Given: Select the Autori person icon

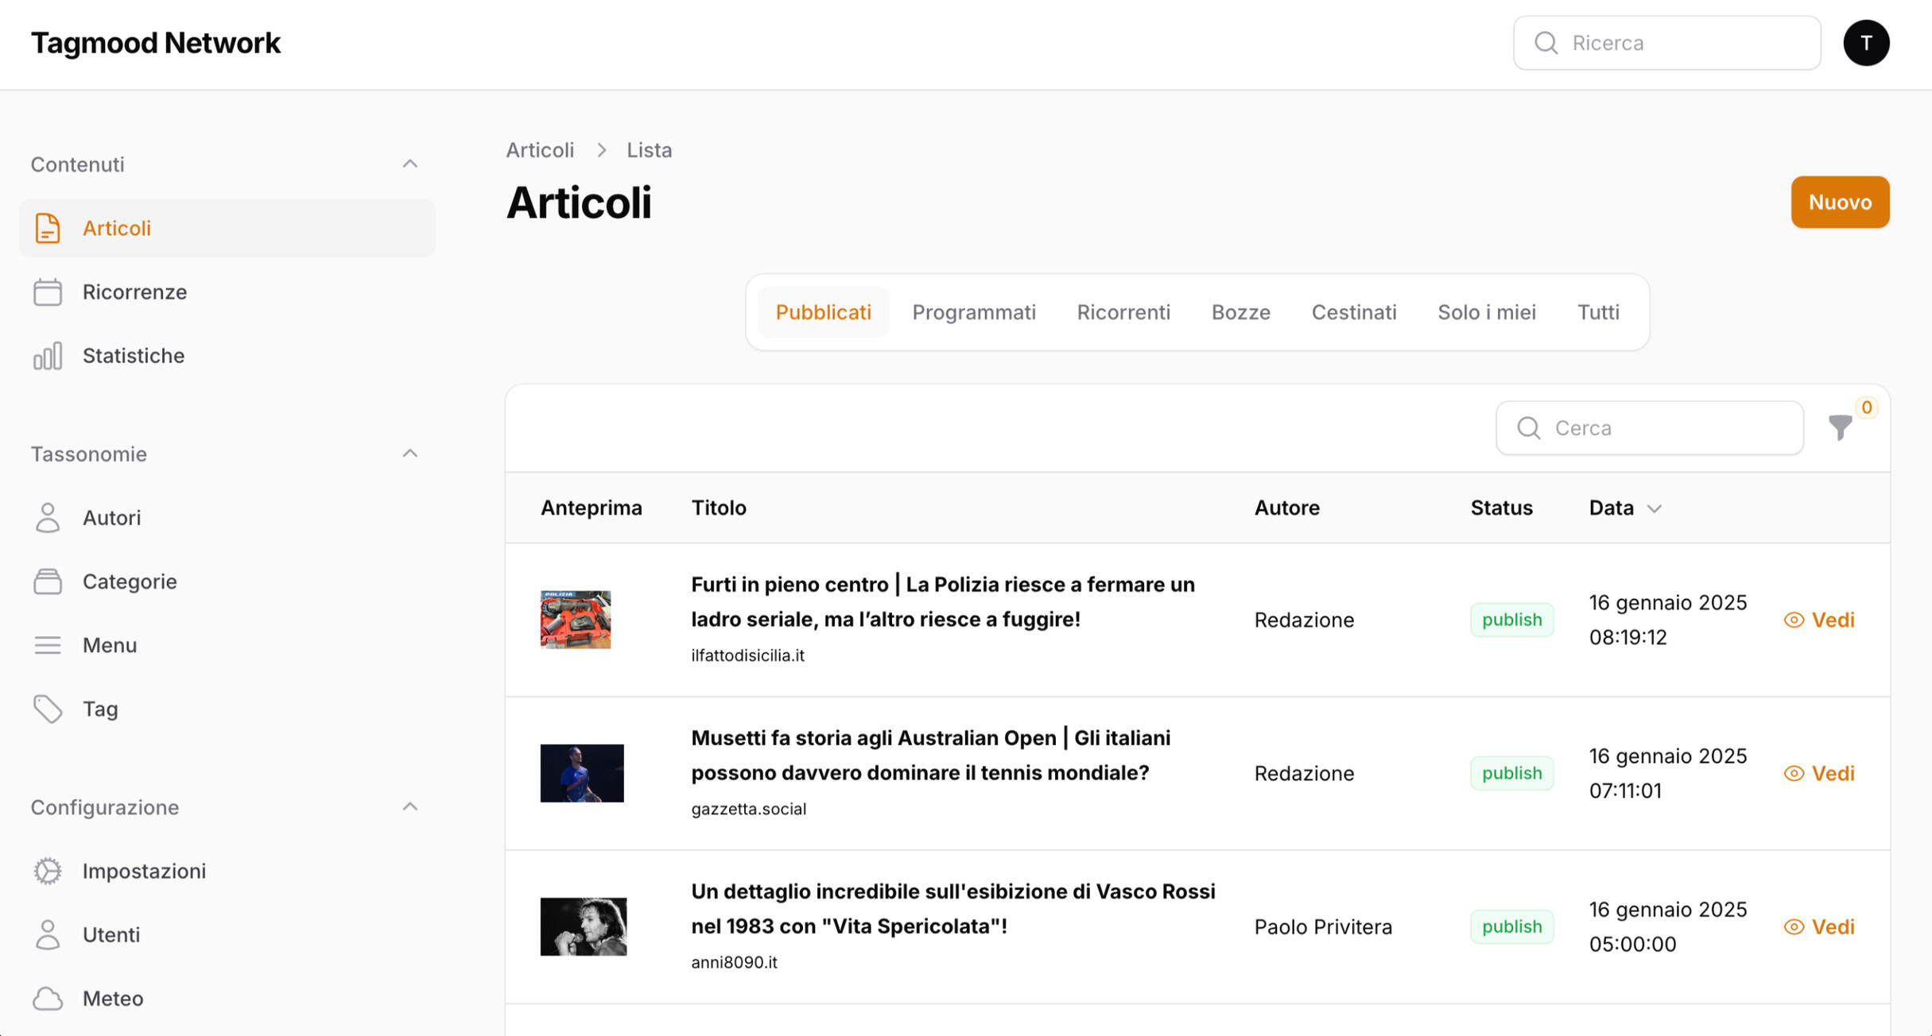Looking at the screenshot, I should 47,517.
